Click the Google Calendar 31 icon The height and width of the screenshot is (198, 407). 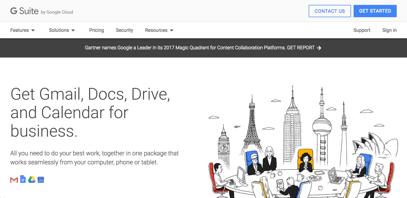41,180
